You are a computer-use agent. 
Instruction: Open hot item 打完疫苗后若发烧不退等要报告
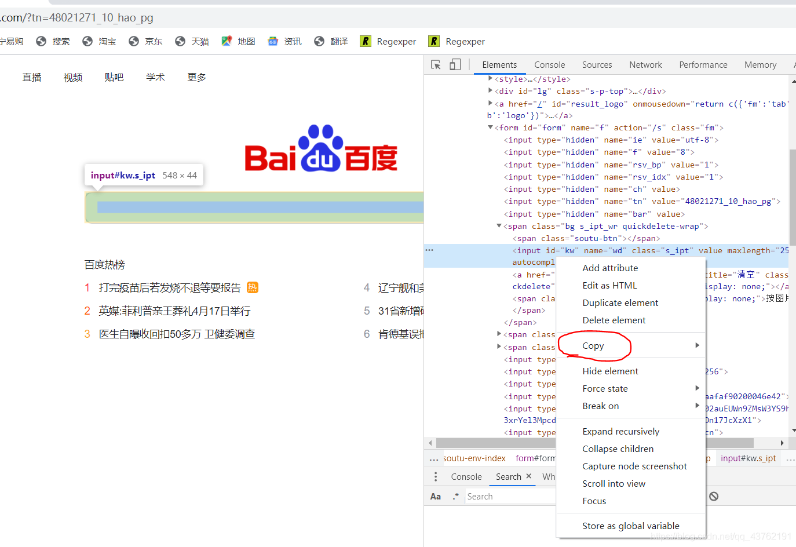170,287
